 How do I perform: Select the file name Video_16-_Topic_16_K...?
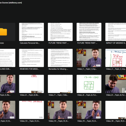coord(116,121)
